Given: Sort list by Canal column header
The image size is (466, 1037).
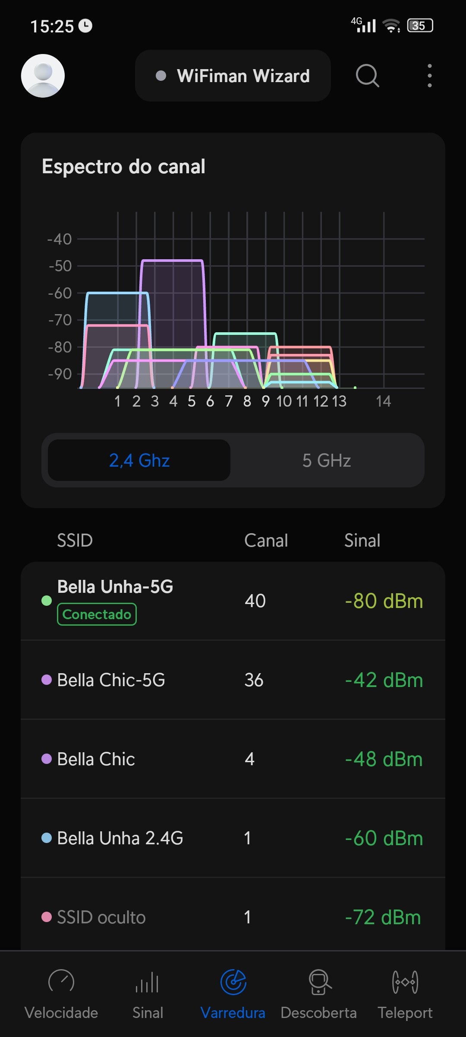Looking at the screenshot, I should coord(266,541).
